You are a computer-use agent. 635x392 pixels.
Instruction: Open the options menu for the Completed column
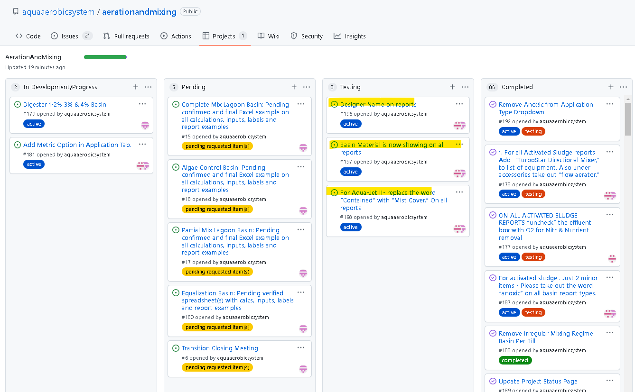pos(623,87)
